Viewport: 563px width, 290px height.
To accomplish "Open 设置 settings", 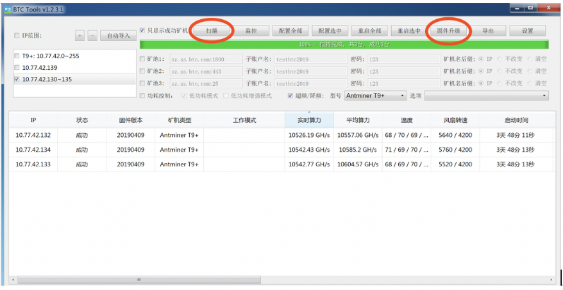I will (528, 31).
